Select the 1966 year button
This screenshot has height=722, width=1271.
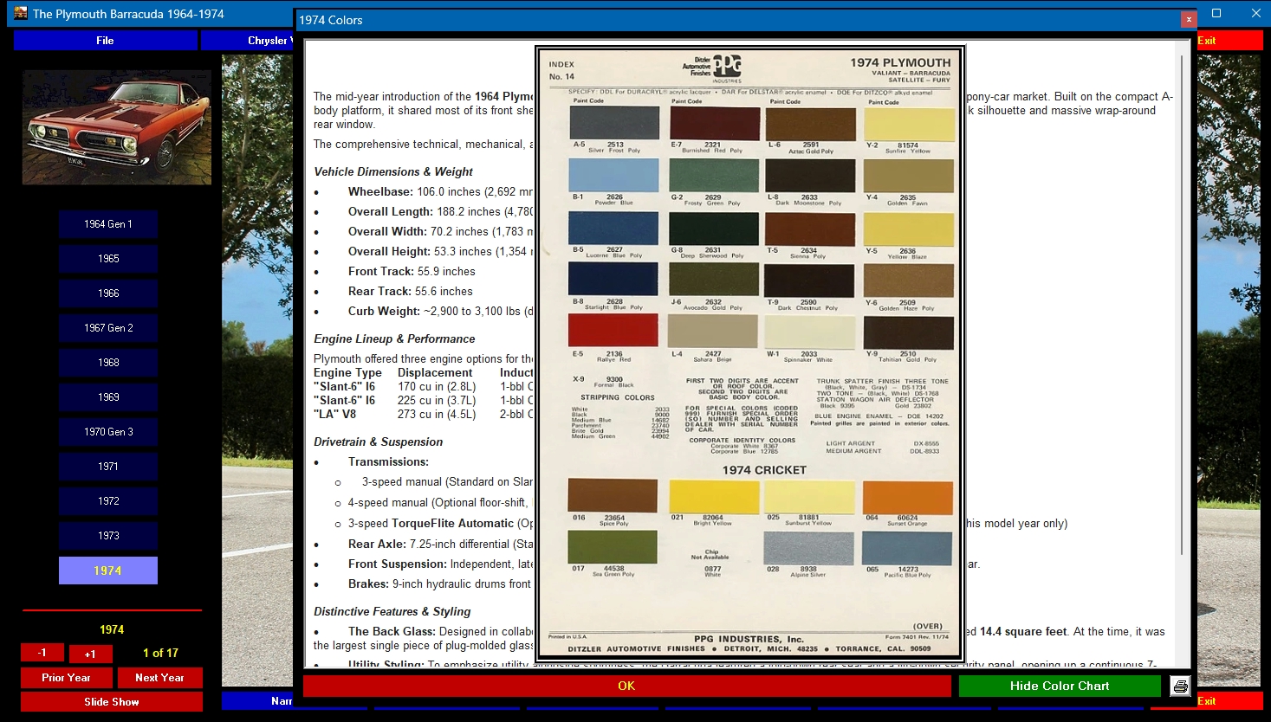(108, 293)
